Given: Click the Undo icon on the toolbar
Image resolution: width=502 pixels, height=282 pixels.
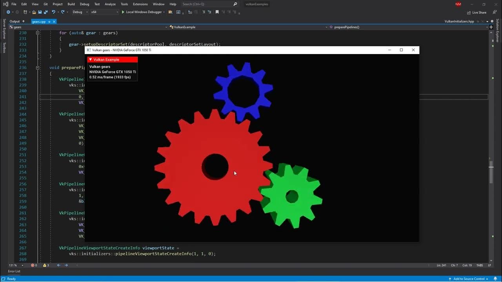Looking at the screenshot, I should coord(53,12).
